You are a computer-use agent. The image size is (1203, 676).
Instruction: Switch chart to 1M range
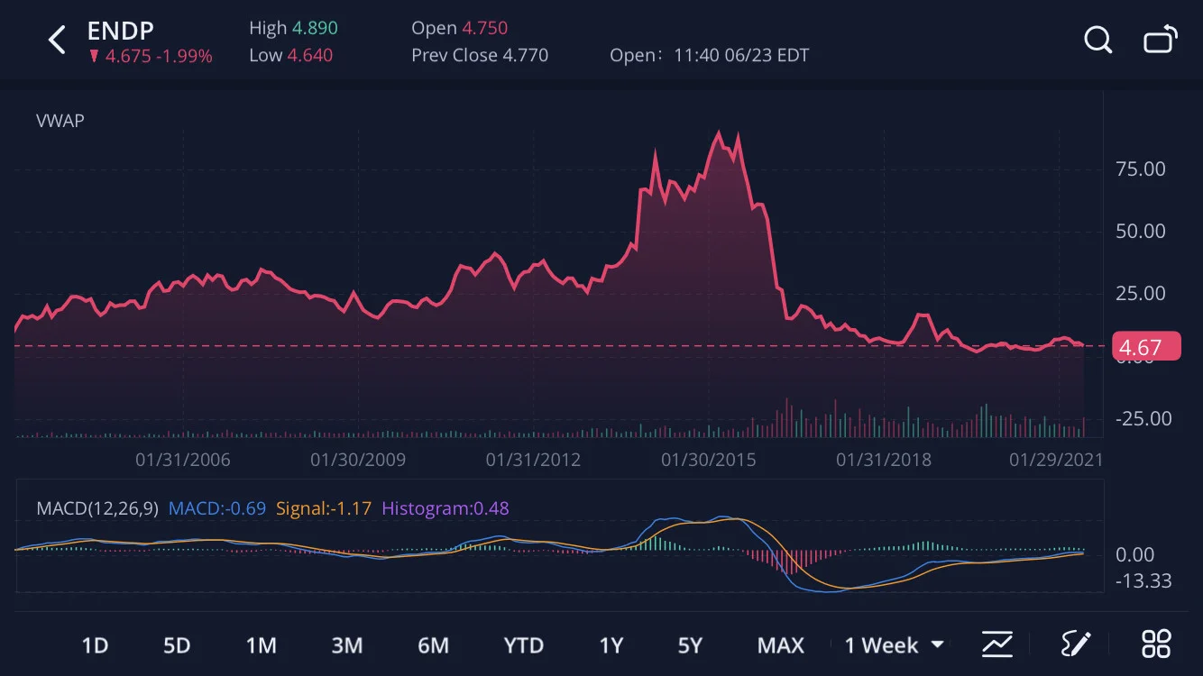(x=261, y=645)
